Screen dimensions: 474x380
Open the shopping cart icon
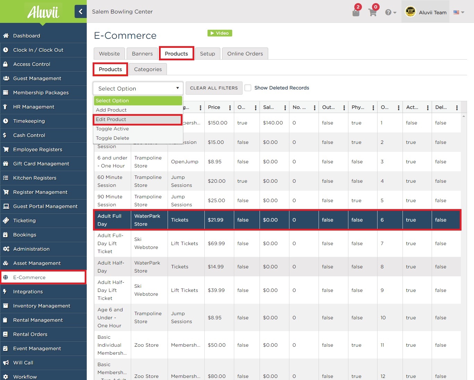tap(373, 12)
